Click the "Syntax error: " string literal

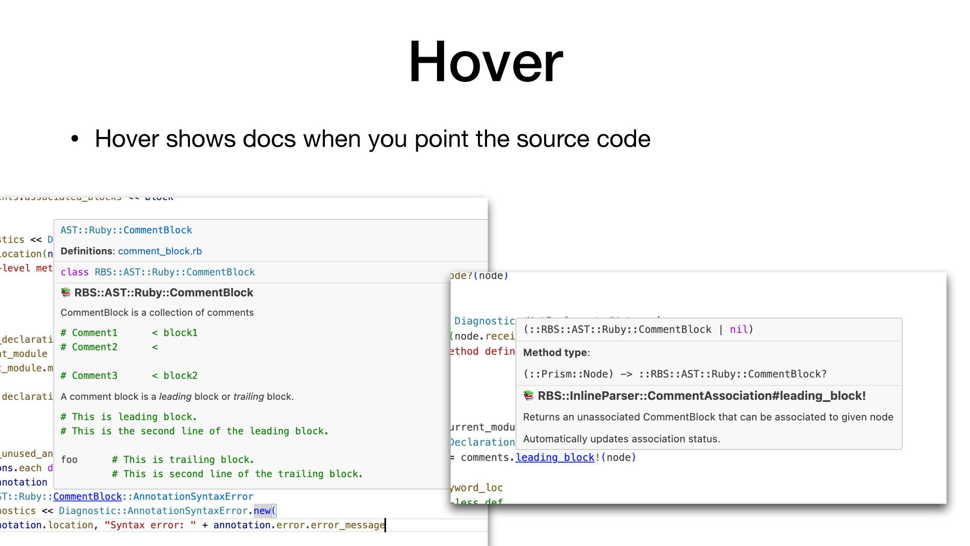click(x=150, y=525)
